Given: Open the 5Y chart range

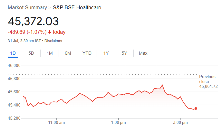Looking at the screenshot, I should pyautogui.click(x=124, y=53).
